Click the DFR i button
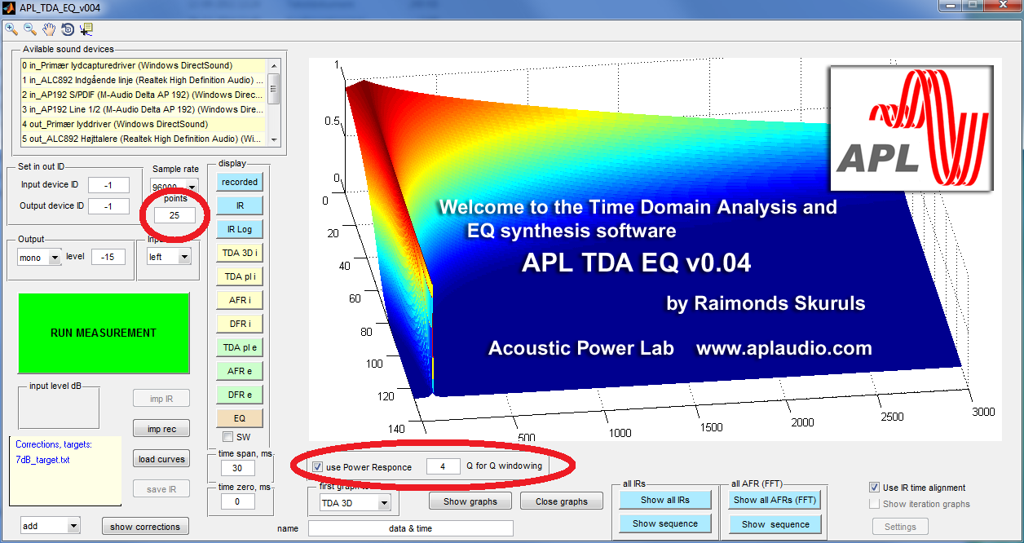1024x543 pixels. pyautogui.click(x=240, y=324)
